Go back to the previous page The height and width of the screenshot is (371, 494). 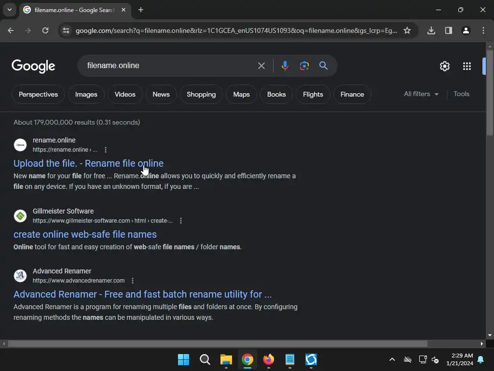11,30
